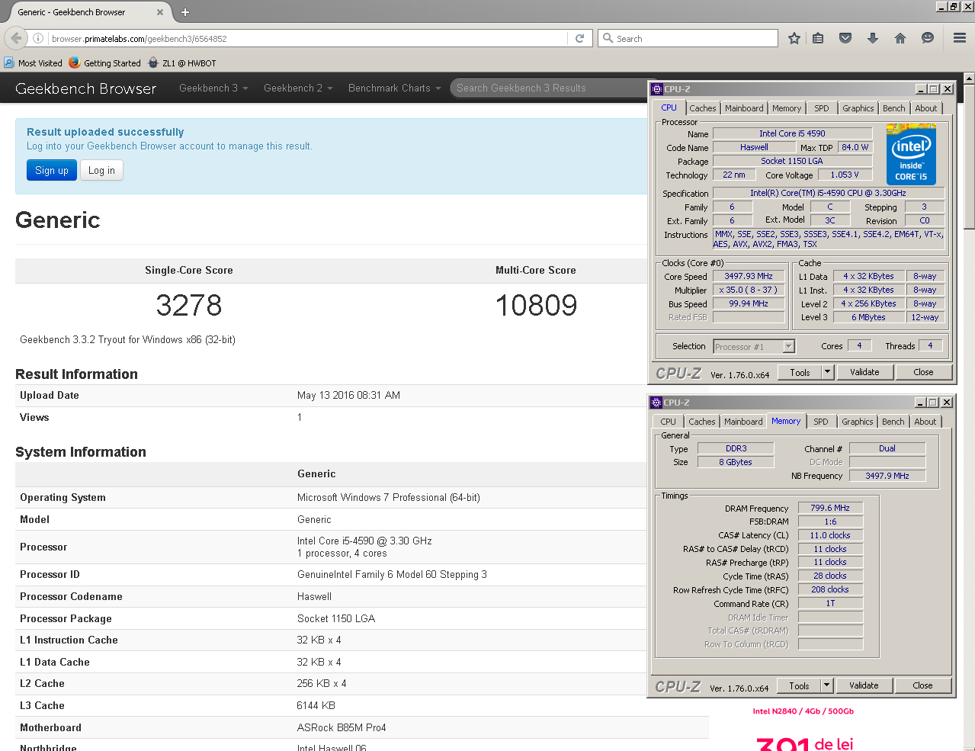Open Bench tab in upper CPU-Z window
This screenshot has width=975, height=751.
(894, 108)
